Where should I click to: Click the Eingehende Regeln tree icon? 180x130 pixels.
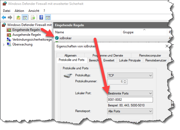coord(9,30)
